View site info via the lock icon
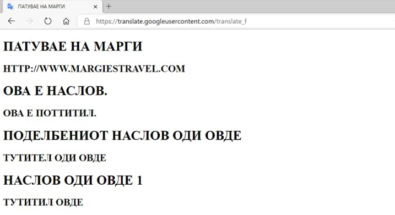 86,21
